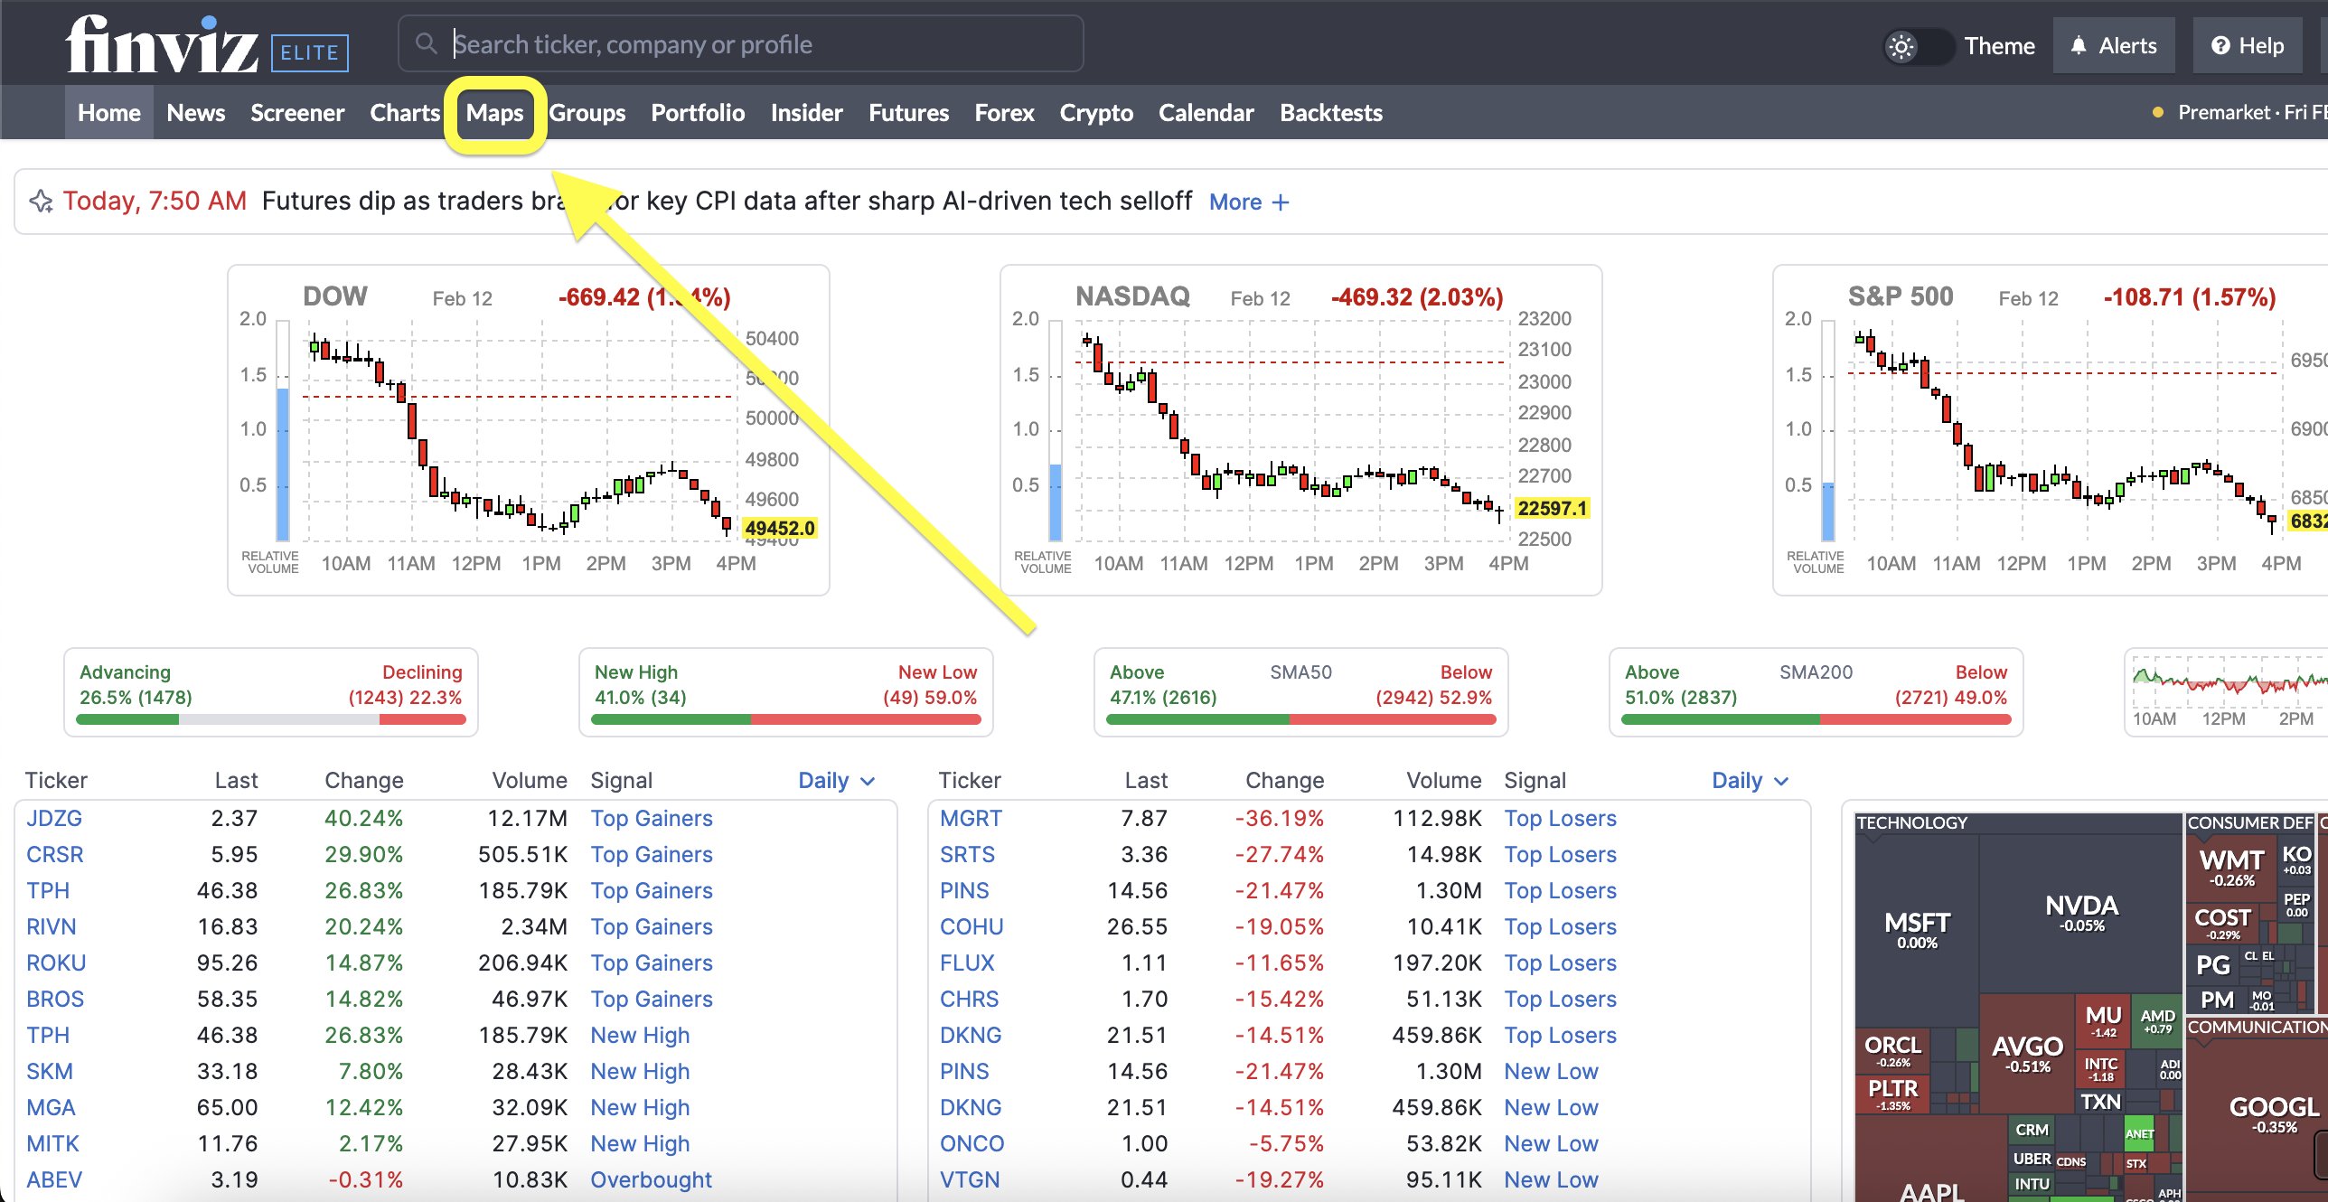Screen dimensions: 2328x1202
Task: Click the finviz logo
Action: 161,44
